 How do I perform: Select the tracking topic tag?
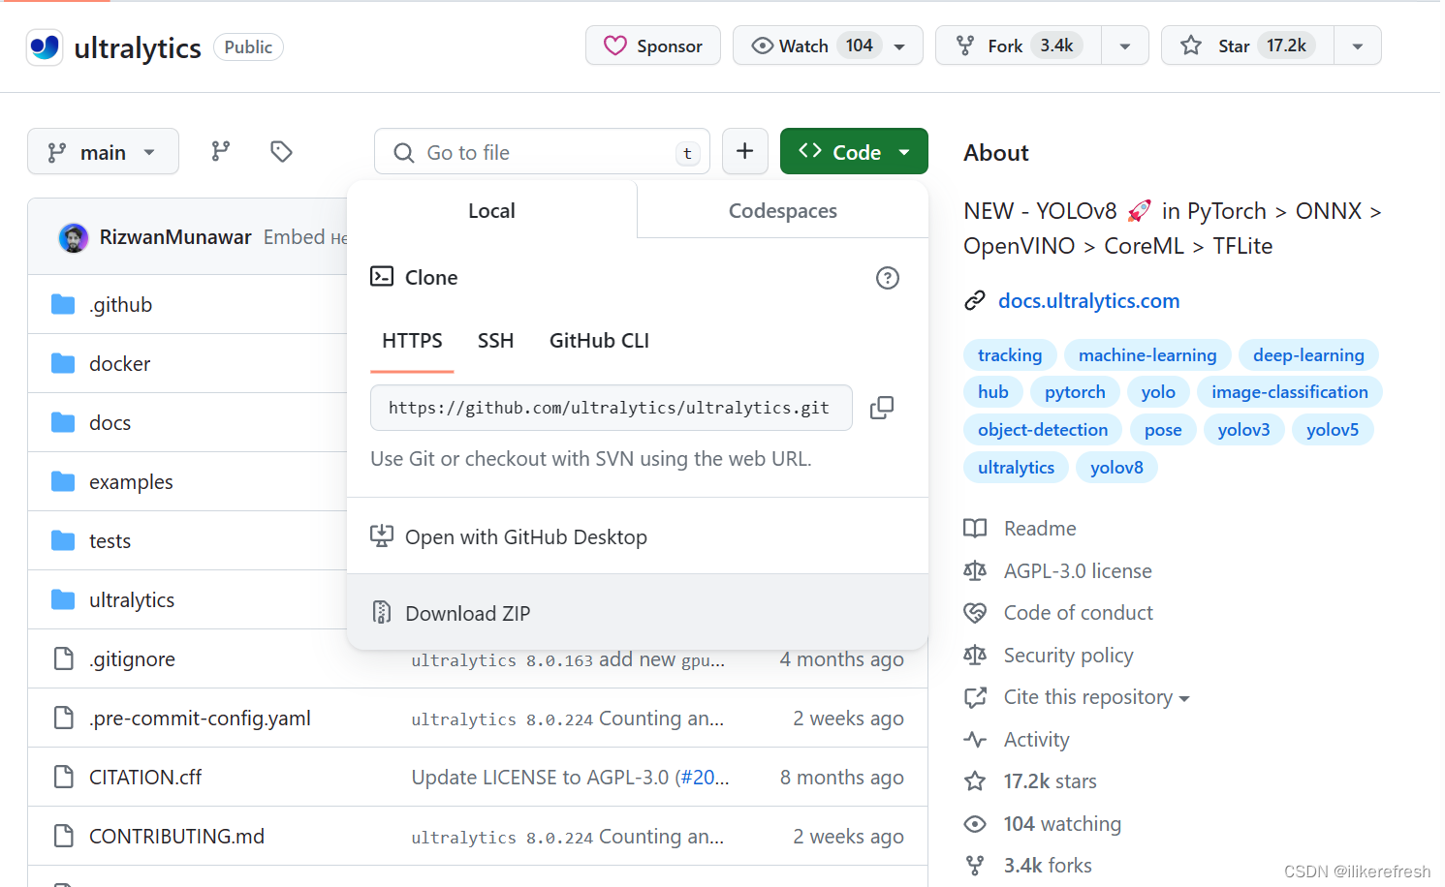click(1010, 355)
